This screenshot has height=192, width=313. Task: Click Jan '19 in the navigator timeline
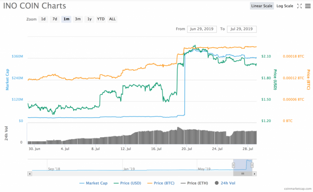coord(129,169)
